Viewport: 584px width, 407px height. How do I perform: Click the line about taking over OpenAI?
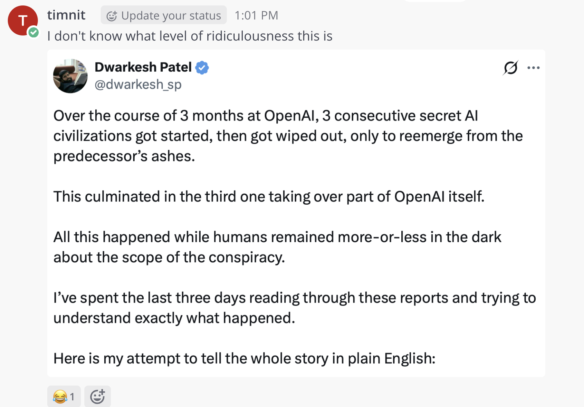(x=269, y=196)
